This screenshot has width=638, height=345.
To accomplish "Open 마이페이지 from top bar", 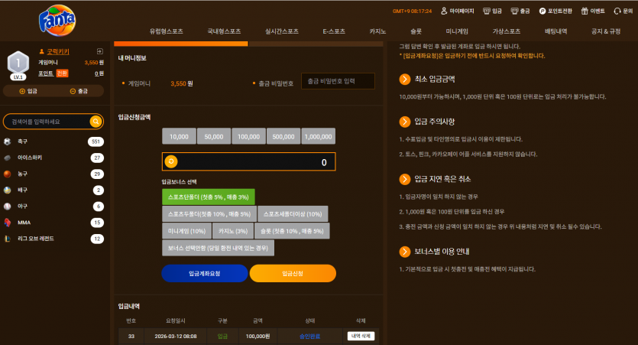I will (458, 11).
